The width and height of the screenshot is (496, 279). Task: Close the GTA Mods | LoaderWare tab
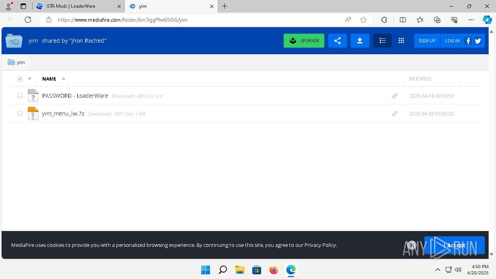click(x=118, y=6)
